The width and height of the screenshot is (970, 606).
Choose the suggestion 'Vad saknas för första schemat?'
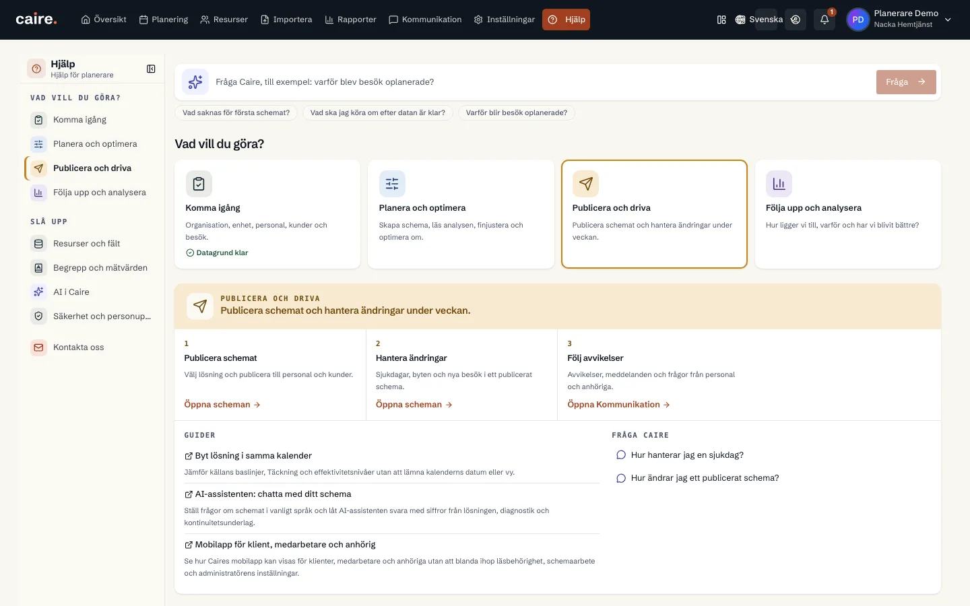236,113
